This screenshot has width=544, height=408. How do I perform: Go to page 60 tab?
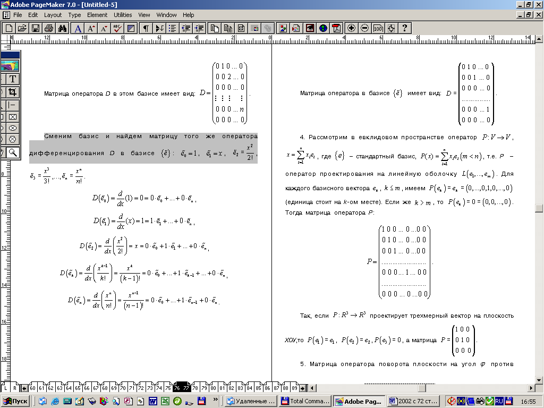pyautogui.click(x=33, y=388)
